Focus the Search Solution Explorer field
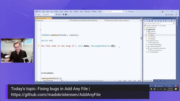 [x=159, y=23]
